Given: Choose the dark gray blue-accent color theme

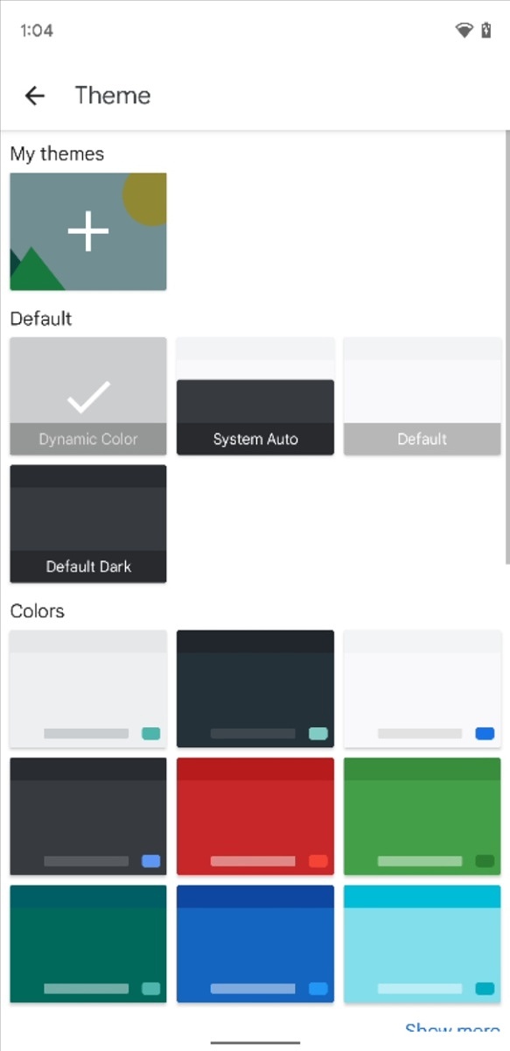Looking at the screenshot, I should (88, 816).
